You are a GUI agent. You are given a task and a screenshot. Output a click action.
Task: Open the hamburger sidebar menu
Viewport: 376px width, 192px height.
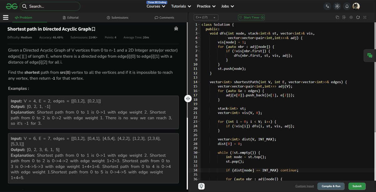[5, 18]
